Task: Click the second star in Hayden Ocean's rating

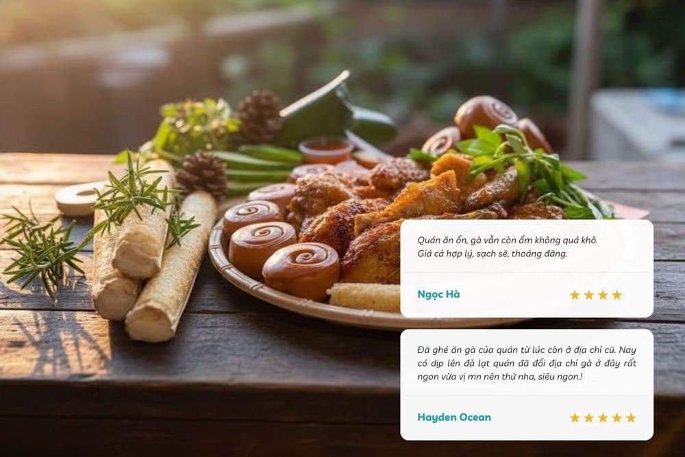Action: 589,418
